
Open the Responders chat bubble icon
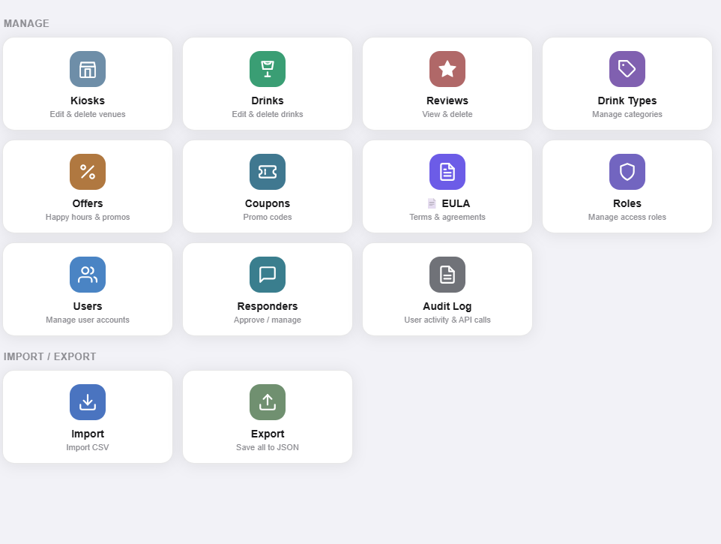click(267, 275)
